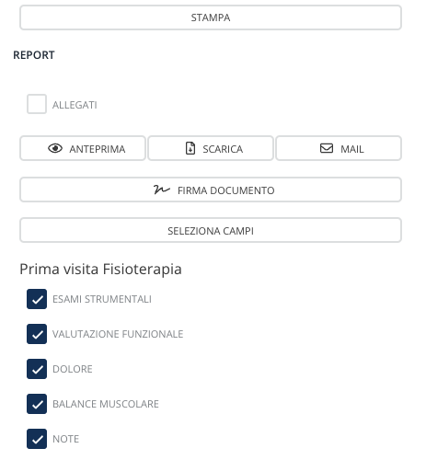
Task: Click the Firma Documento button
Action: click(x=211, y=190)
